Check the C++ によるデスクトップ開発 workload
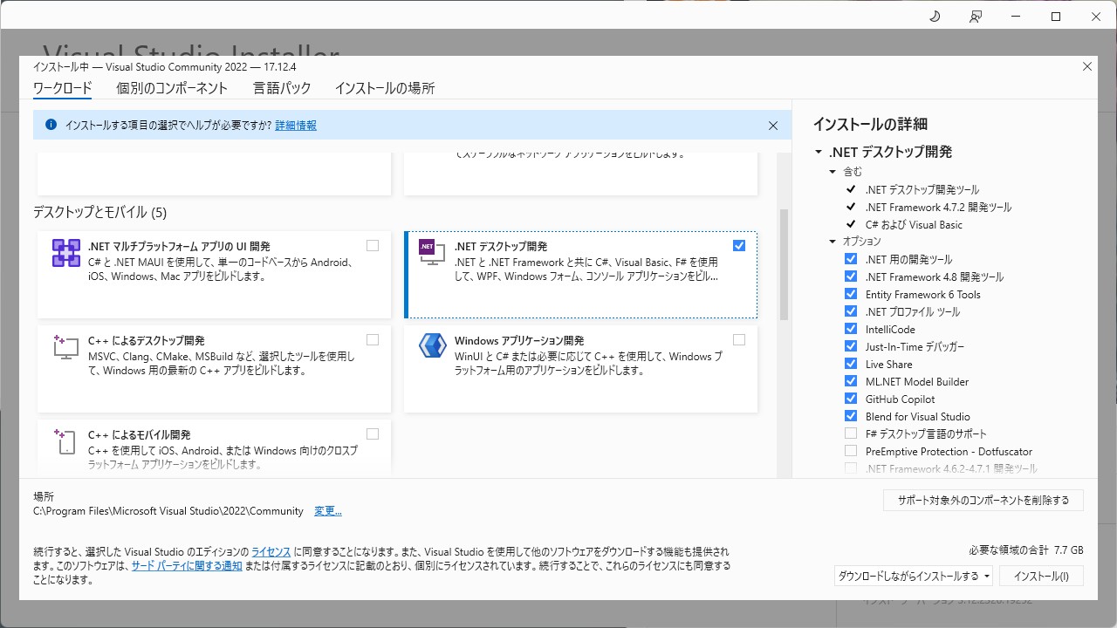Viewport: 1117px width, 628px height. (373, 340)
